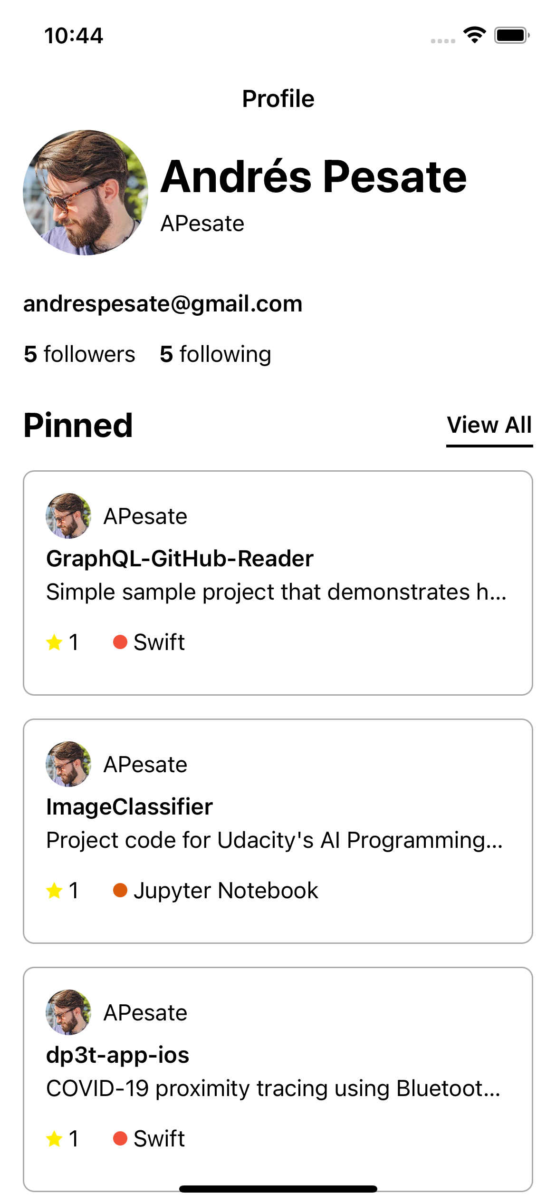Tap the small avatar on dp3t-app-ios card
556x1204 pixels.
pos(68,1012)
